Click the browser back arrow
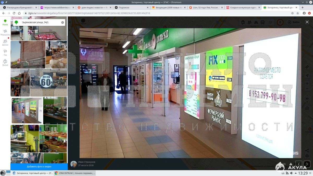The height and width of the screenshot is (176, 313). (4, 13)
